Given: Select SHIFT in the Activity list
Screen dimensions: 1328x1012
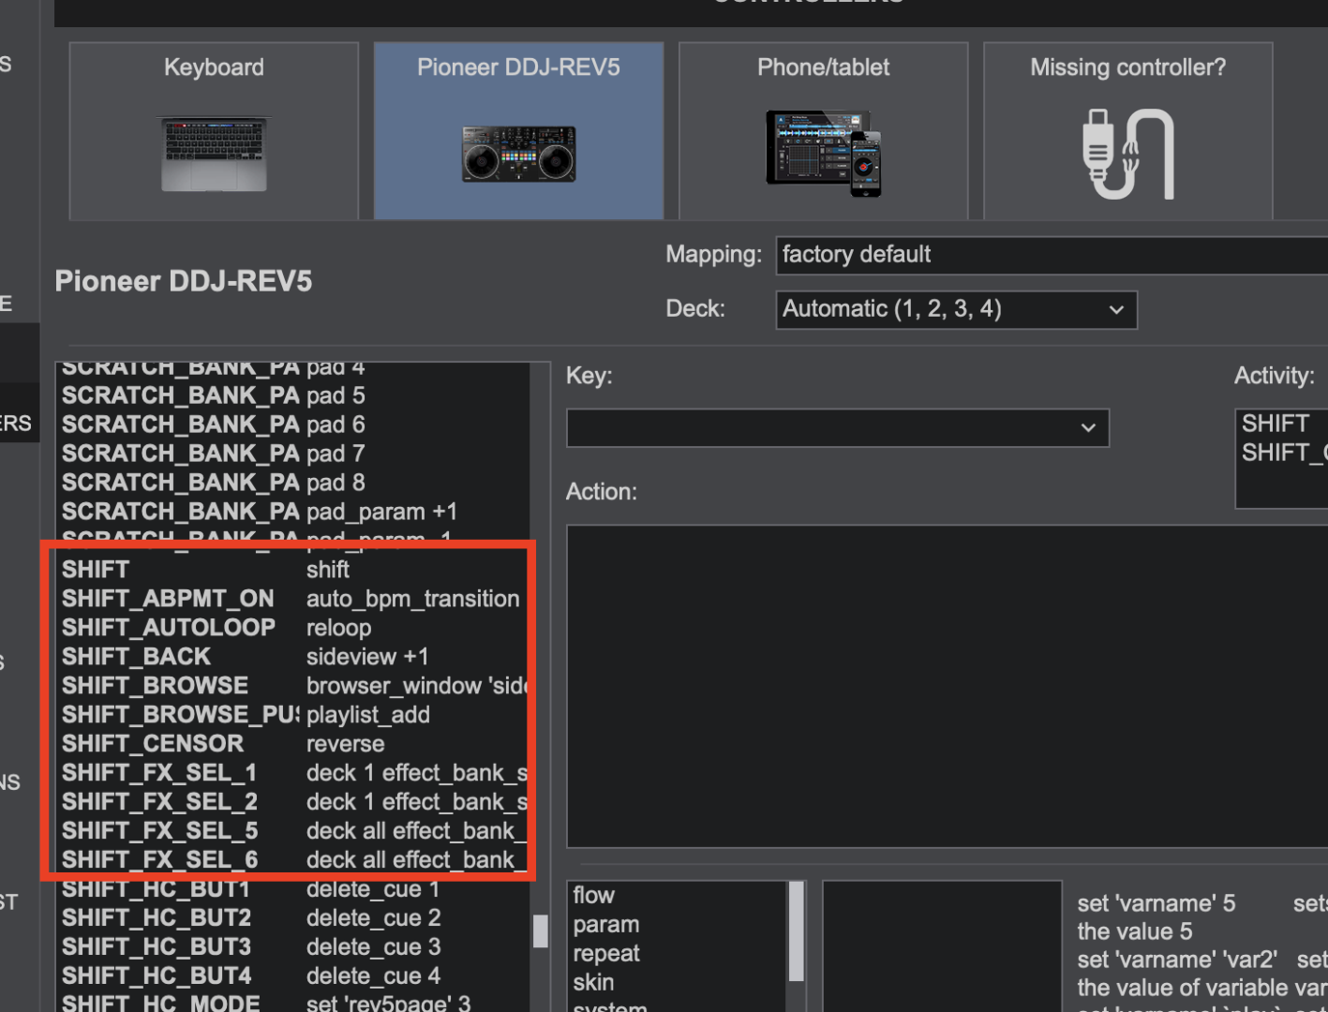Looking at the screenshot, I should click(x=1283, y=424).
